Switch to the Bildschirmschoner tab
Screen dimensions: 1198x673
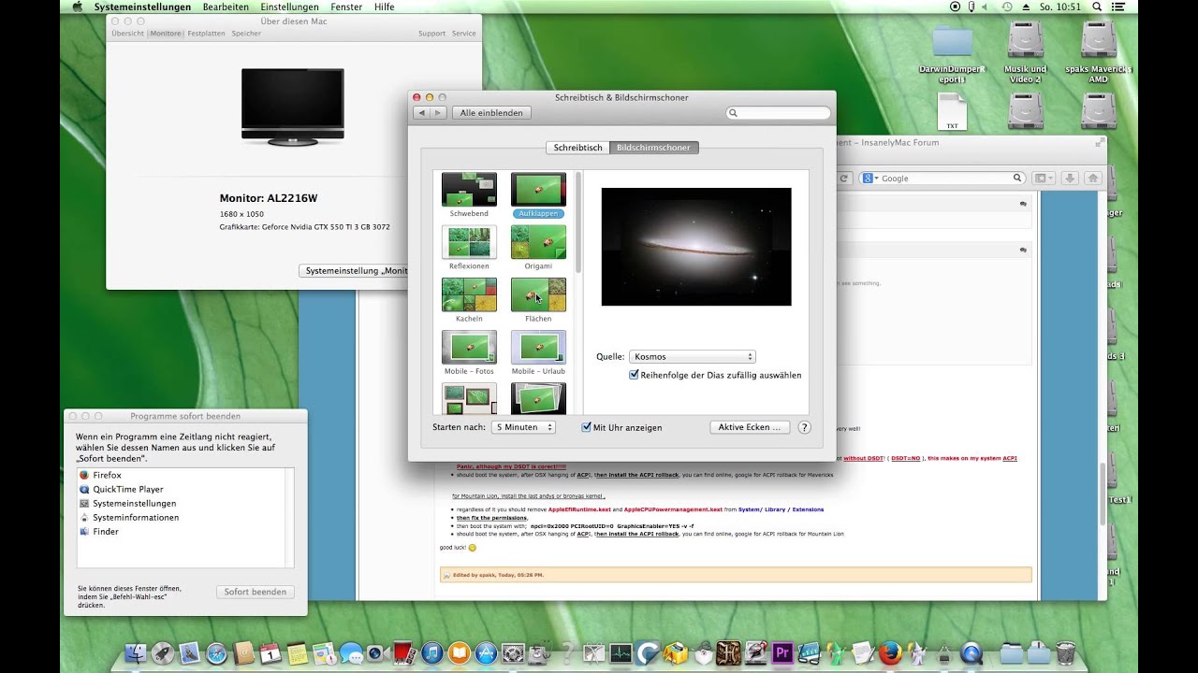coord(653,148)
